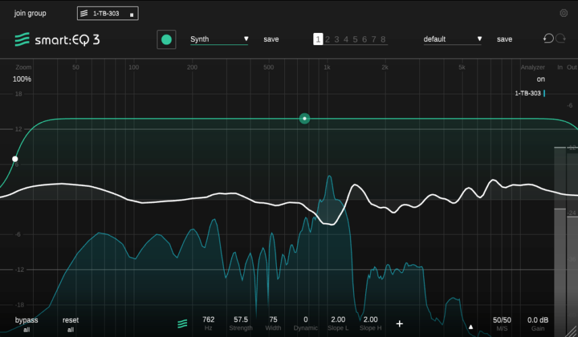Screen dimensions: 578x337
Task: Add a new filter with plus icon
Action: pos(400,324)
